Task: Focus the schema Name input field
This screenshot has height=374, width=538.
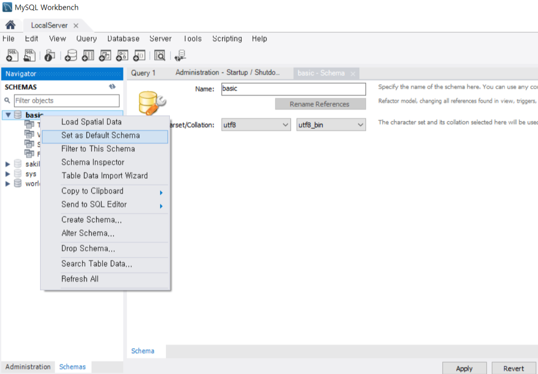Action: (294, 89)
